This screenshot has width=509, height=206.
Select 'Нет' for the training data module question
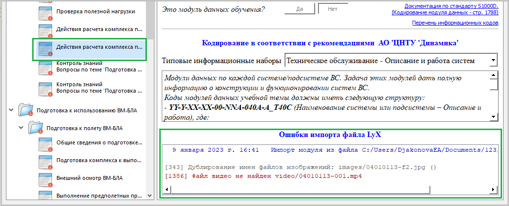click(x=333, y=9)
